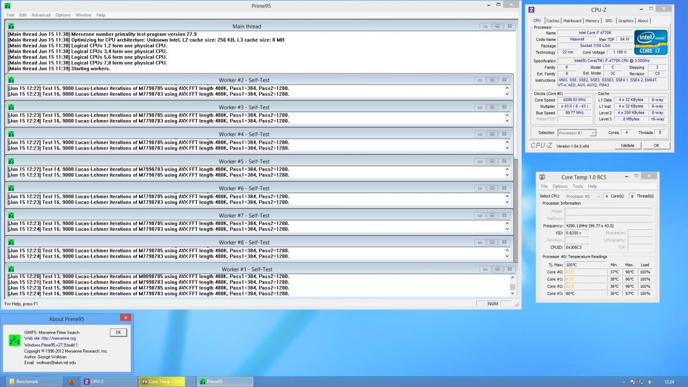
Task: Click the Worker #1 Self-Test window icon
Action: 11,269
